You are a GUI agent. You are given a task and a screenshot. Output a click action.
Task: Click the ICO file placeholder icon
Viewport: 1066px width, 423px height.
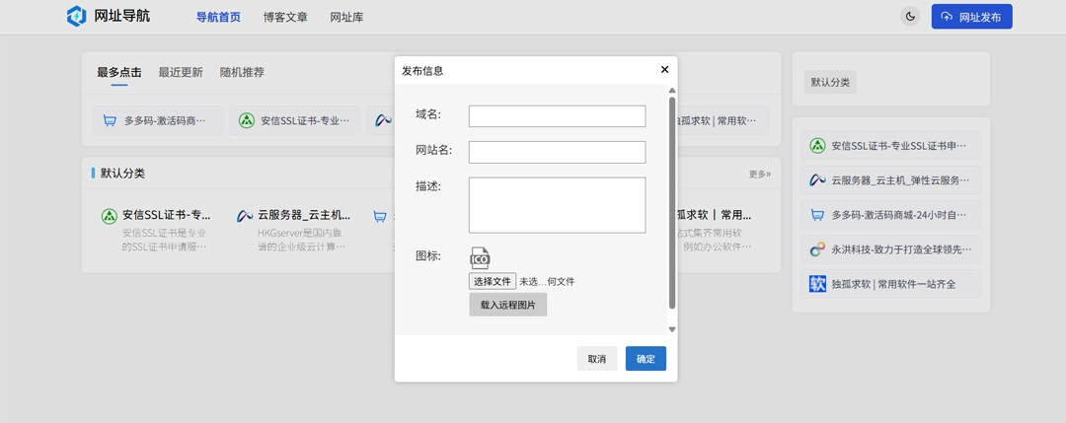pos(480,258)
